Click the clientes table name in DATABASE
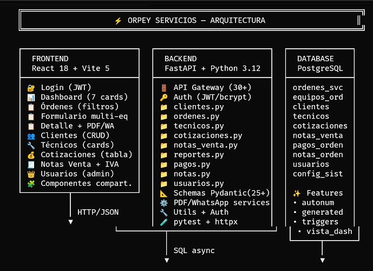Screen dimensions: 373x271 tap(311, 106)
